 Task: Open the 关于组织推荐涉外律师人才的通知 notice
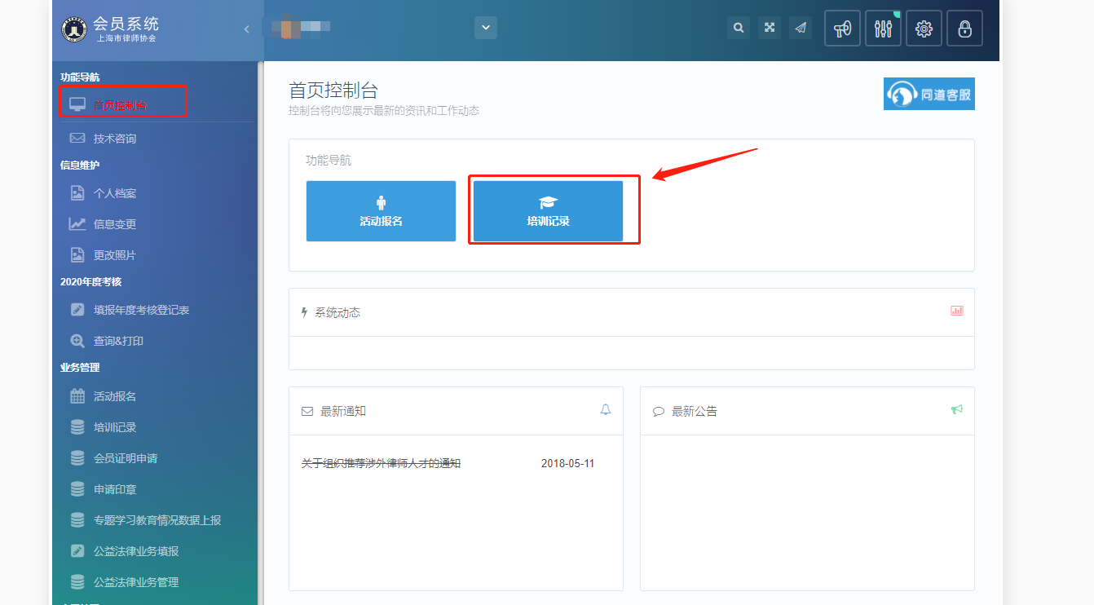[x=381, y=463]
